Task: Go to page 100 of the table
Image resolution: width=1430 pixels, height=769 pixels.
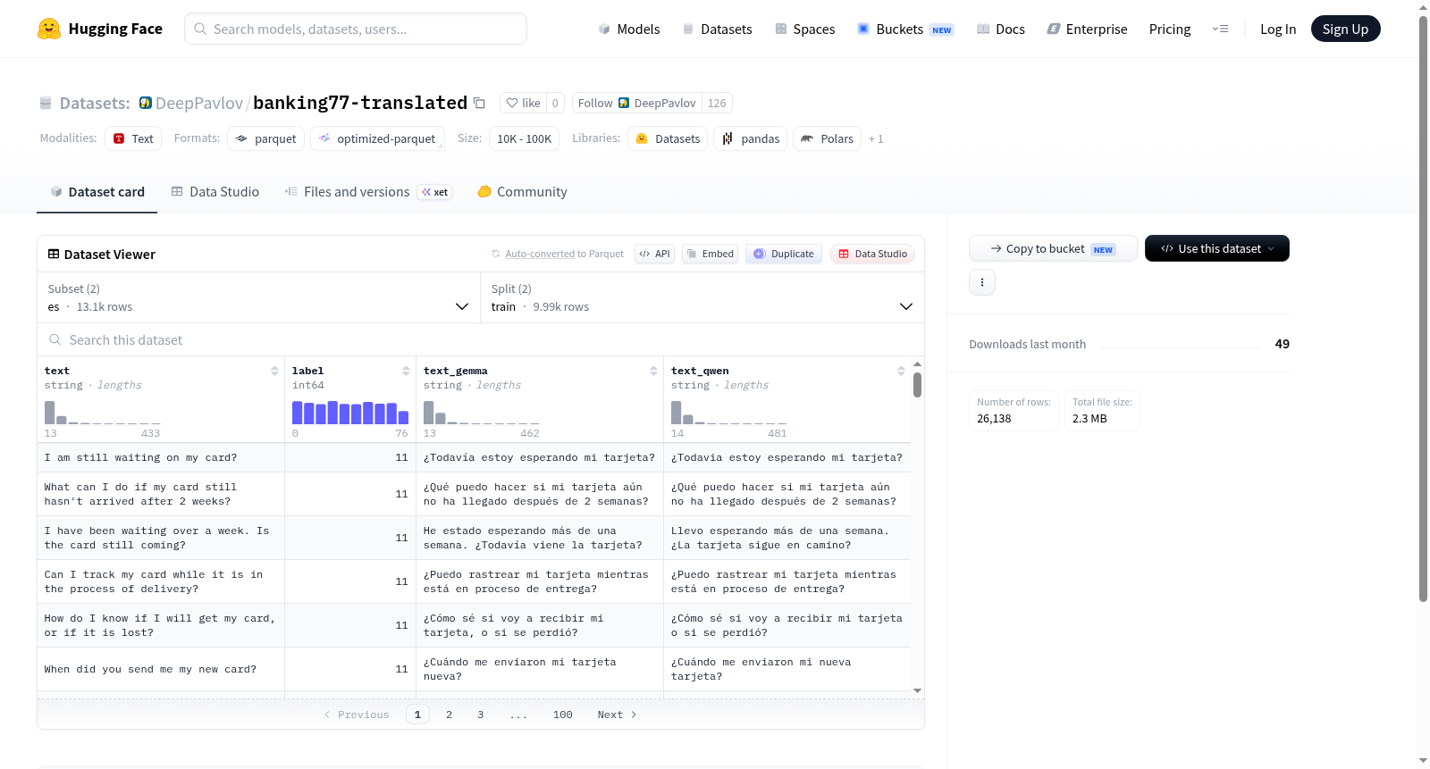Action: point(562,715)
